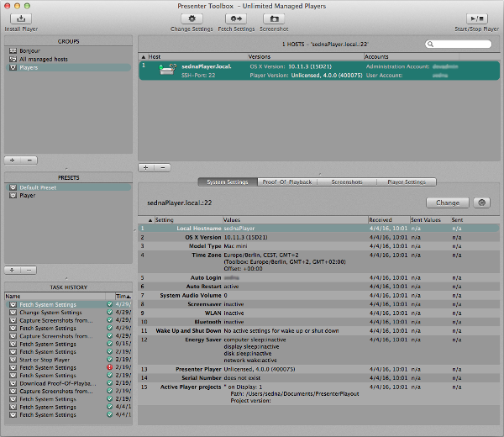This screenshot has height=437, width=504.
Task: Click the task history Name column header
Action: [55, 296]
